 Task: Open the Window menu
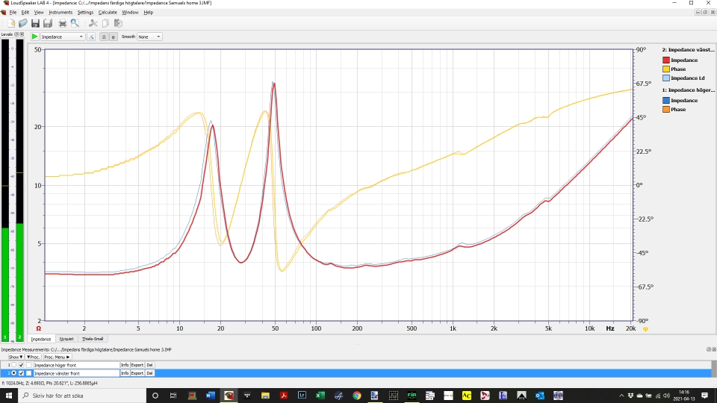click(130, 13)
